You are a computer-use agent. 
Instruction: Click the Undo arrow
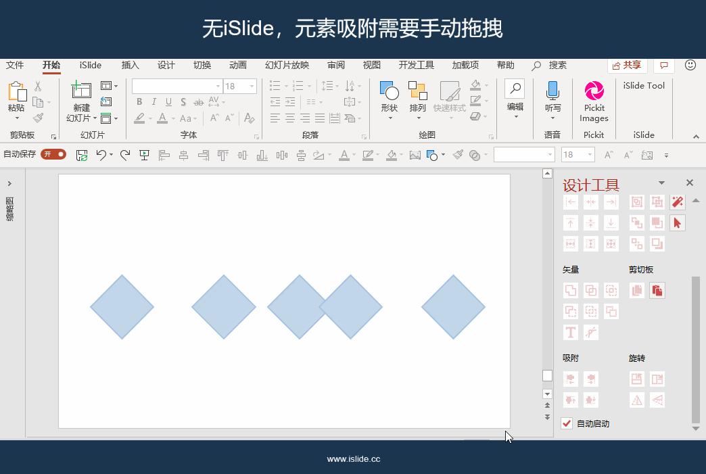101,156
